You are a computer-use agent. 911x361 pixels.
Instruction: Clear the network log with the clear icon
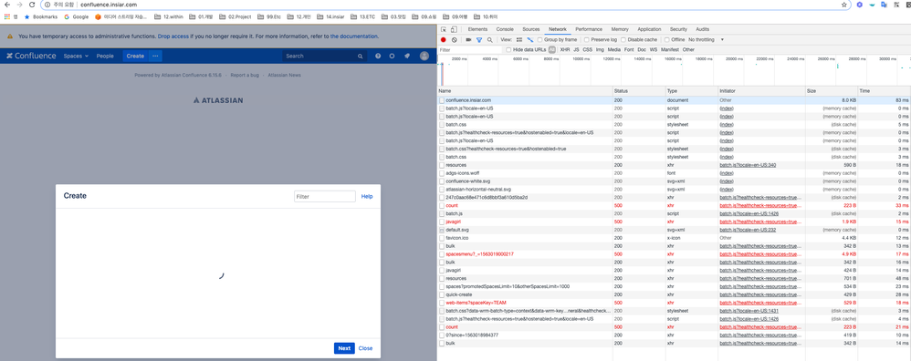pyautogui.click(x=454, y=40)
